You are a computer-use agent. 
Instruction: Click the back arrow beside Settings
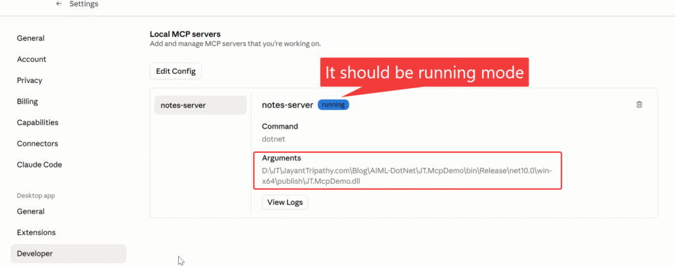pyautogui.click(x=59, y=4)
